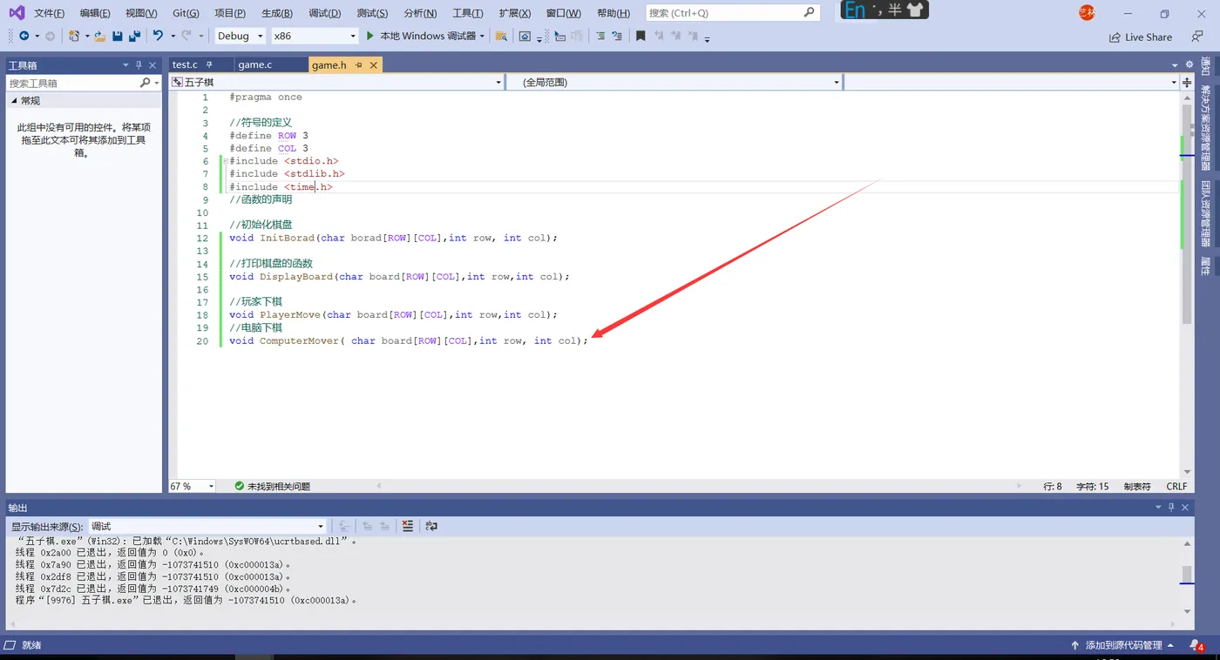1220x660 pixels.
Task: Open the 帮助(H) menu
Action: pos(613,13)
